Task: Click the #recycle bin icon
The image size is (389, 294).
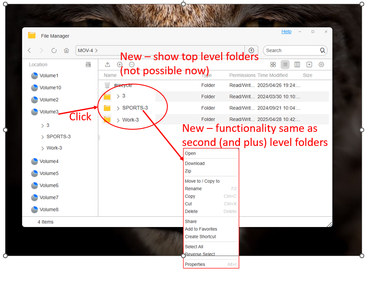Action: (107, 85)
